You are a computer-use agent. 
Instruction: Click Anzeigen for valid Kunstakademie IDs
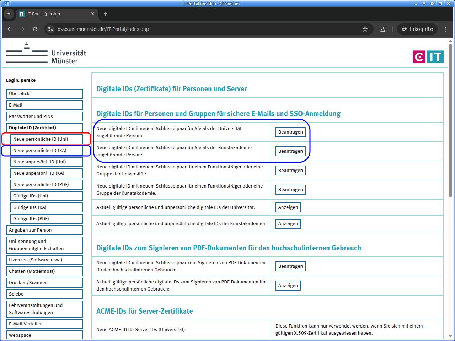point(288,224)
